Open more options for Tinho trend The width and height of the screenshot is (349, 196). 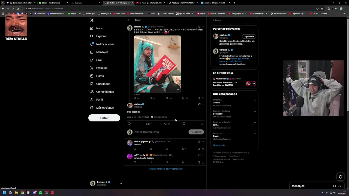(255, 122)
